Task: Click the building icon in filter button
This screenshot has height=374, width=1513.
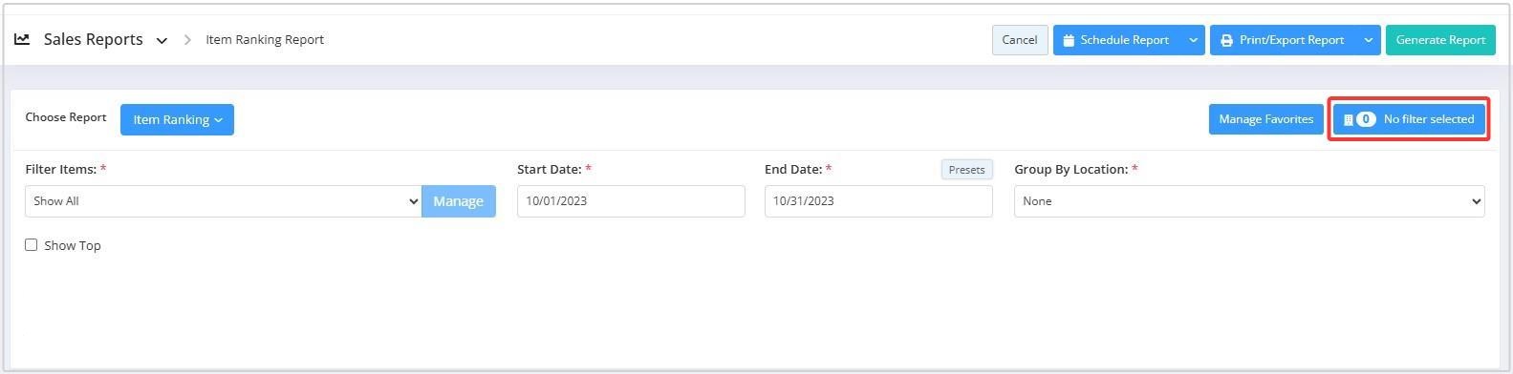Action: tap(1348, 119)
